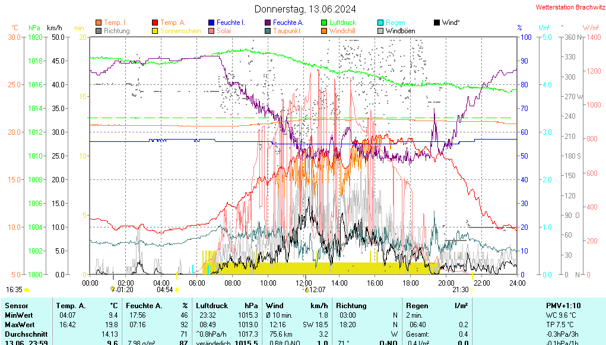Click the teal Taupunkt legend square
Image resolution: width=606 pixels, height=345 pixels.
click(268, 31)
